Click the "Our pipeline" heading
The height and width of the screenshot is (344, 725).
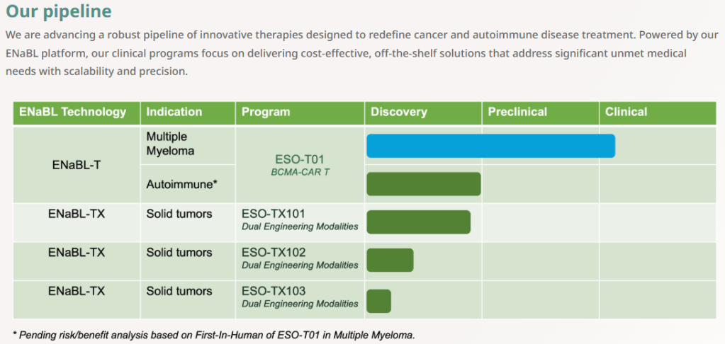point(59,12)
